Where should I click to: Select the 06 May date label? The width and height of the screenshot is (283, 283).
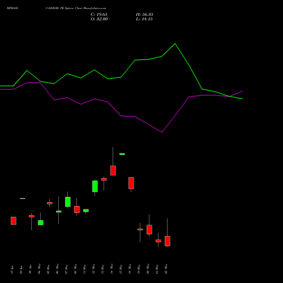point(57,269)
